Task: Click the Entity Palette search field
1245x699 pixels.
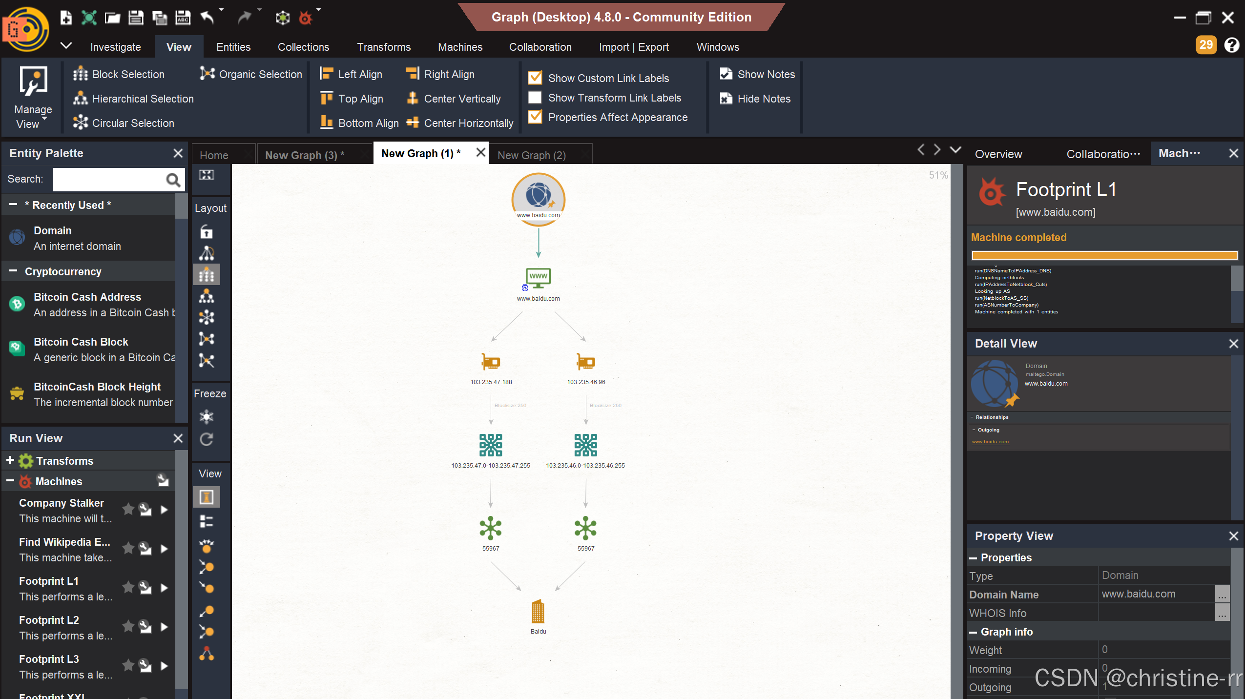Action: (109, 179)
